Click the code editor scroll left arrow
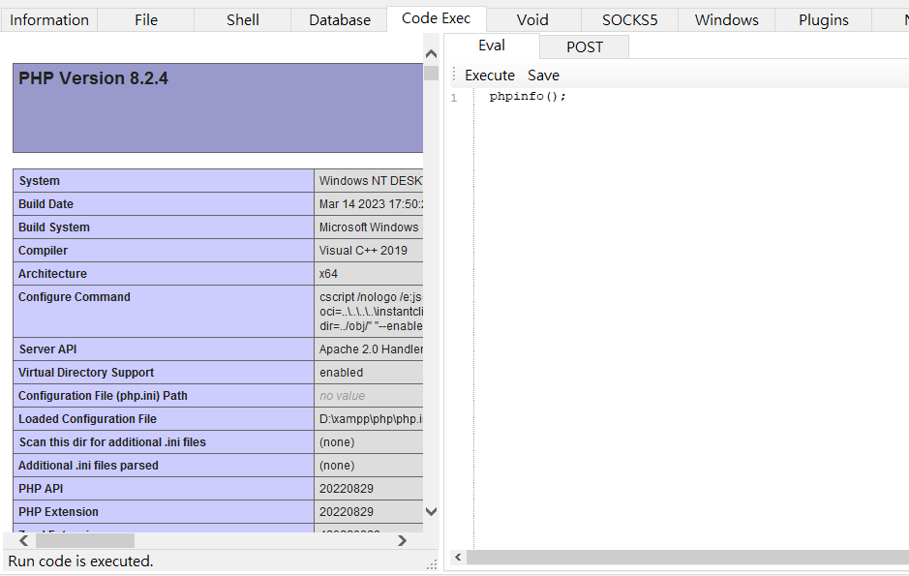The image size is (909, 576). coord(458,558)
